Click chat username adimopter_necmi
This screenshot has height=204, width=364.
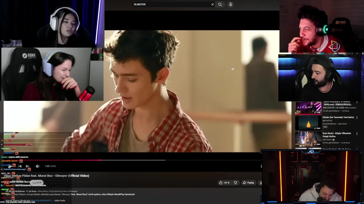tap(9, 161)
